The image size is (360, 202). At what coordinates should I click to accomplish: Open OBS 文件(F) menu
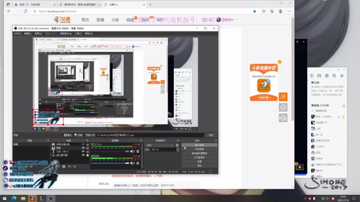coord(17,34)
